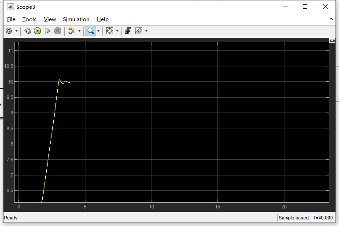The image size is (339, 226).
Task: Open the Tools menu
Action: tap(29, 19)
